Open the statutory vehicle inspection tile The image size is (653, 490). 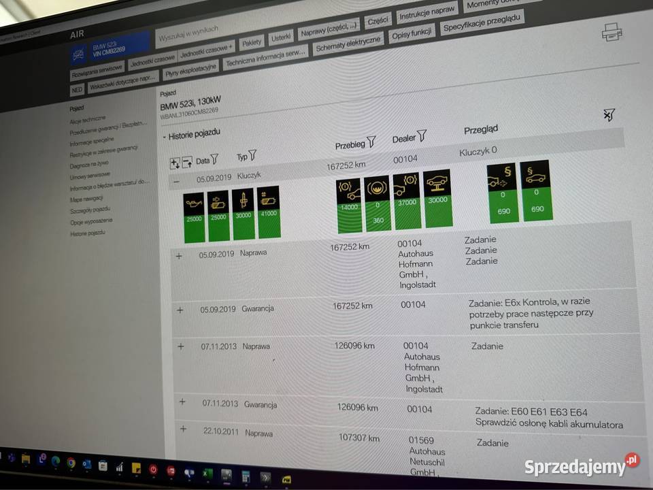click(x=536, y=191)
